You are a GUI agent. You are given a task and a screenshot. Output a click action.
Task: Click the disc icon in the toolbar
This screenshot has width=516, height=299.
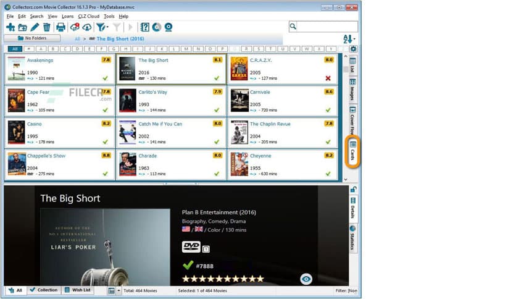157,27
